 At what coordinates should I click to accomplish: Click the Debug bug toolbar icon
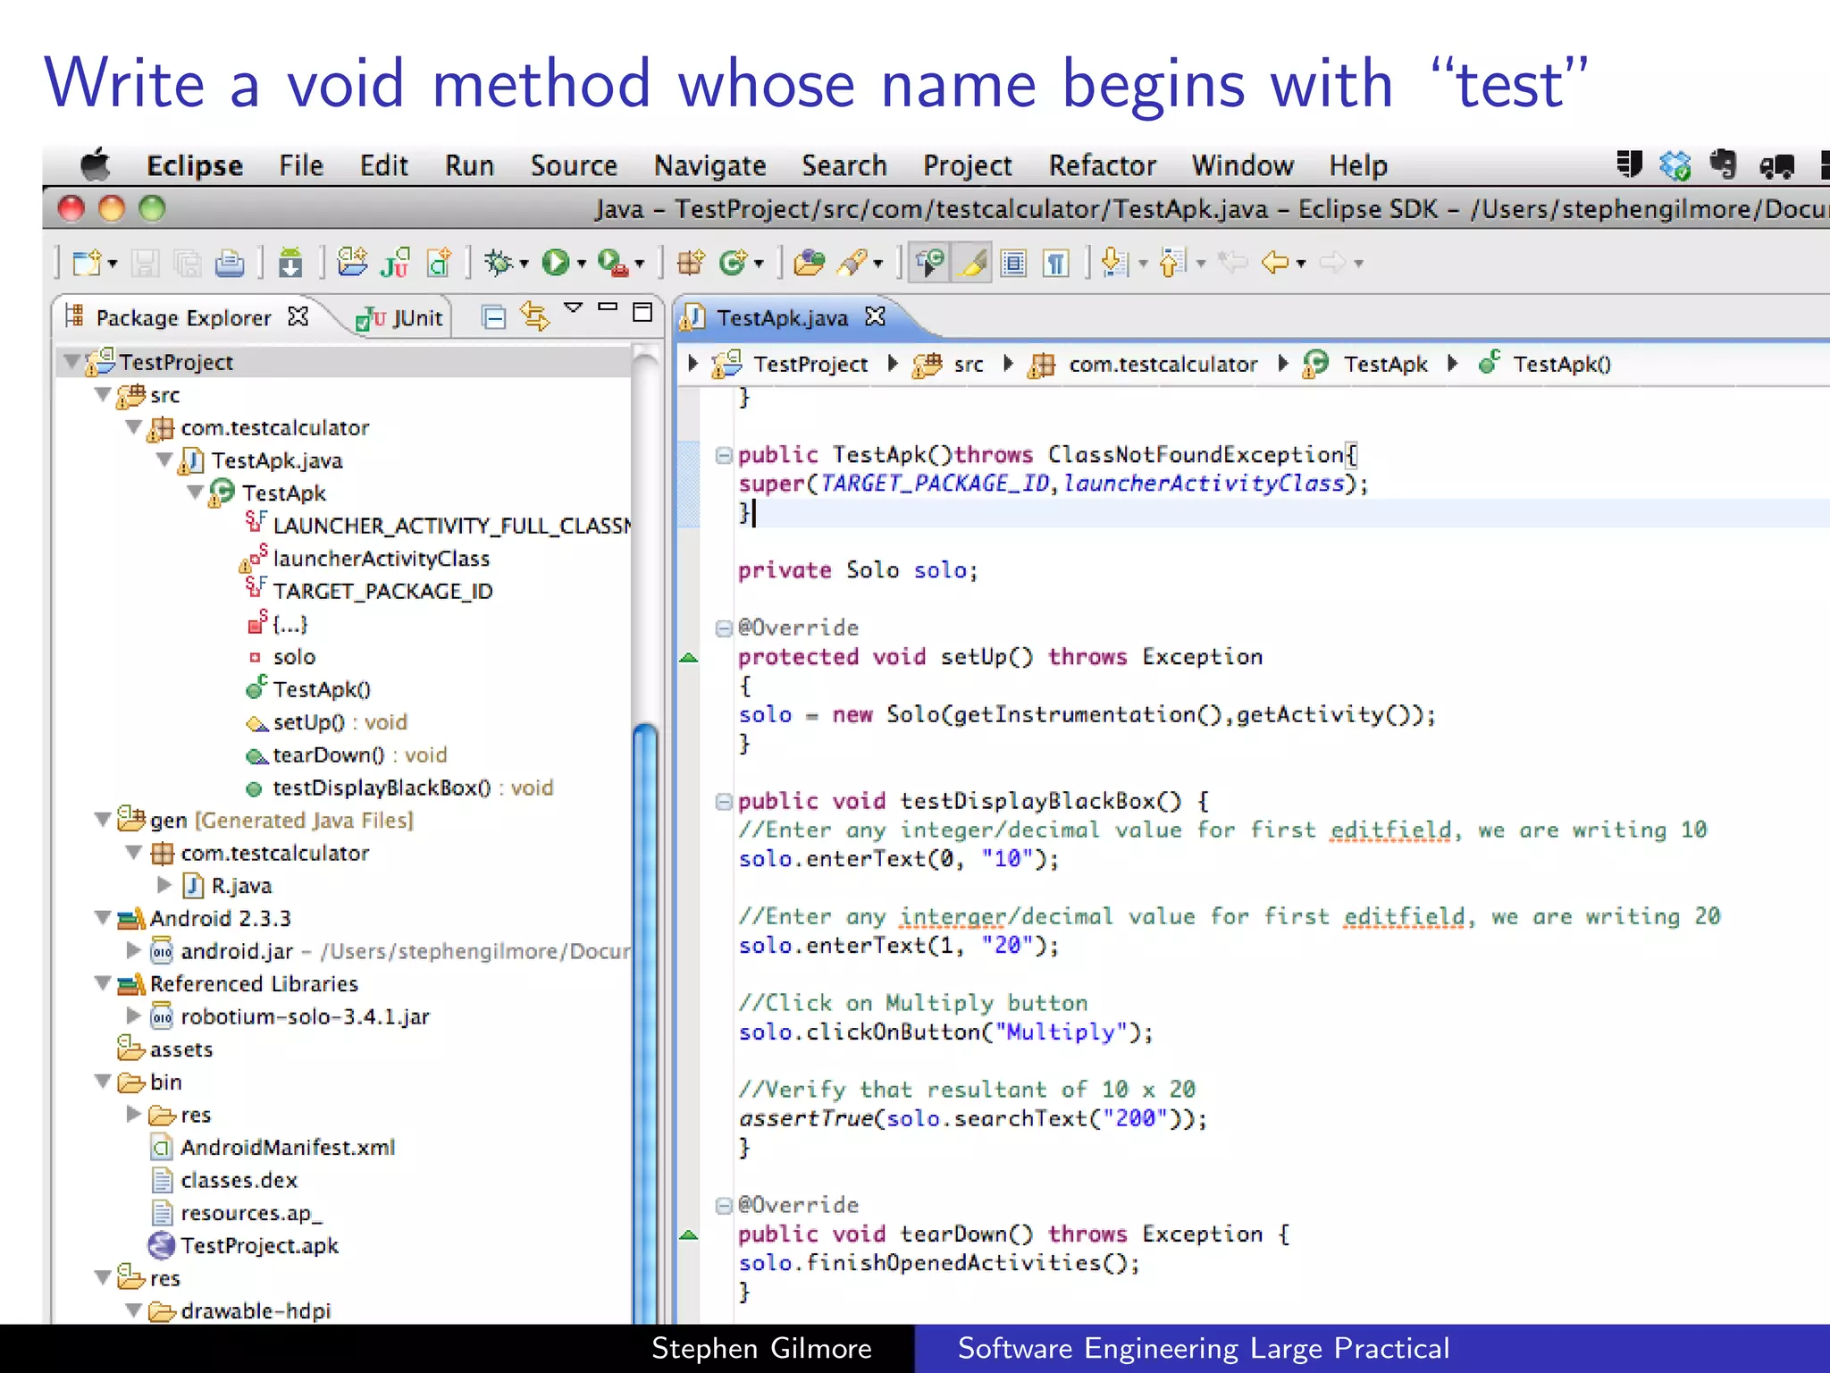pos(499,263)
